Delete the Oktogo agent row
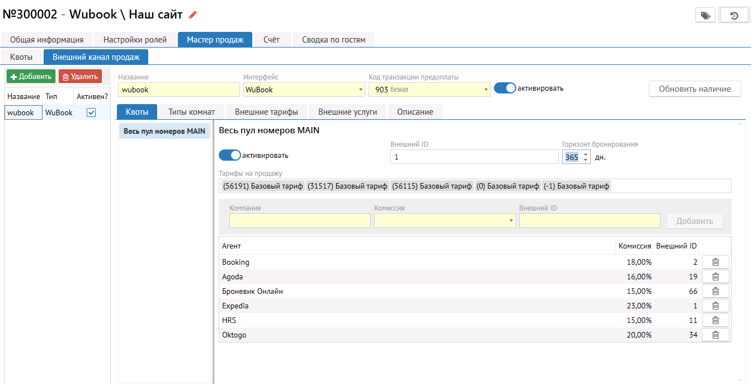Screen dimensions: 754x384 pyautogui.click(x=715, y=335)
